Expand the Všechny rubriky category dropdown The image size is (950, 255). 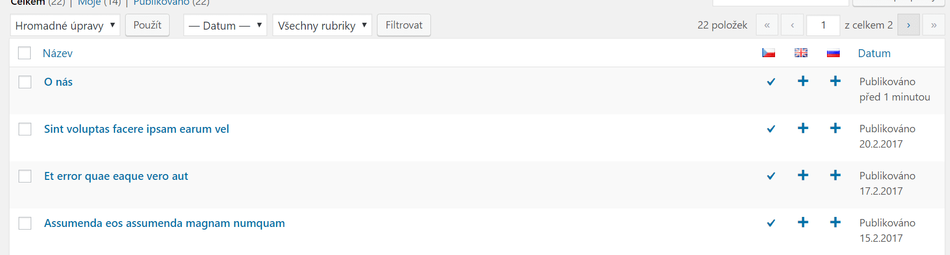coord(322,25)
